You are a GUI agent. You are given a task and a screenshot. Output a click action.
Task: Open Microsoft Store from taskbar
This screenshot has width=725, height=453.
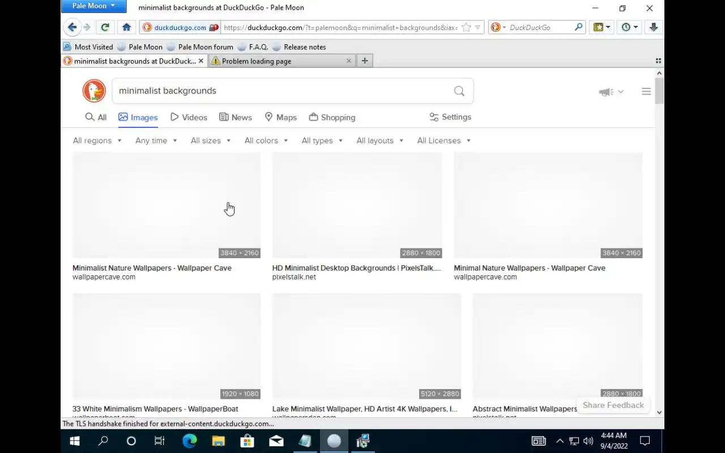pyautogui.click(x=247, y=441)
